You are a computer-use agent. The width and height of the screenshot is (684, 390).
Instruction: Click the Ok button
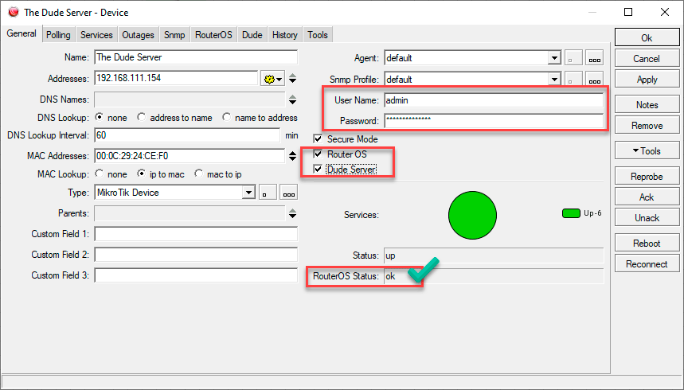click(647, 38)
